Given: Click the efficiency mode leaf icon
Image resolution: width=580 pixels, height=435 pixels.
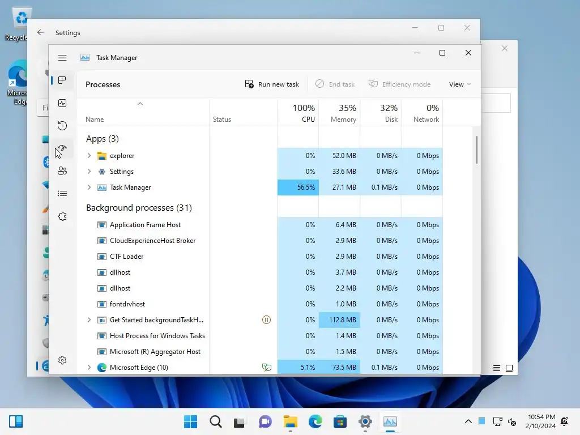Looking at the screenshot, I should point(266,368).
